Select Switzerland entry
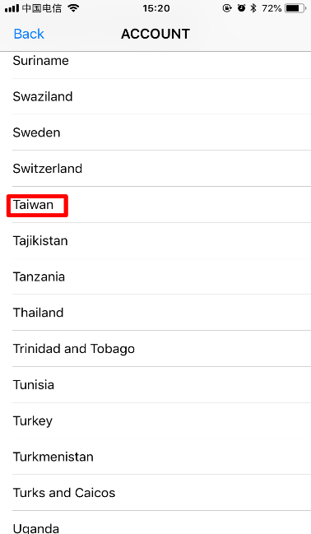This screenshot has height=534, width=311. [x=155, y=169]
